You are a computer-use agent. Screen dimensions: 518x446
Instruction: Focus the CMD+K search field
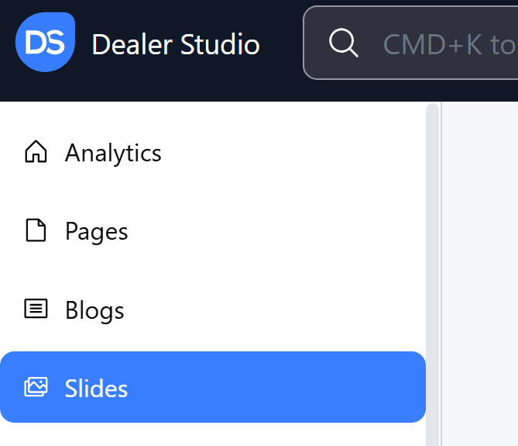(449, 44)
